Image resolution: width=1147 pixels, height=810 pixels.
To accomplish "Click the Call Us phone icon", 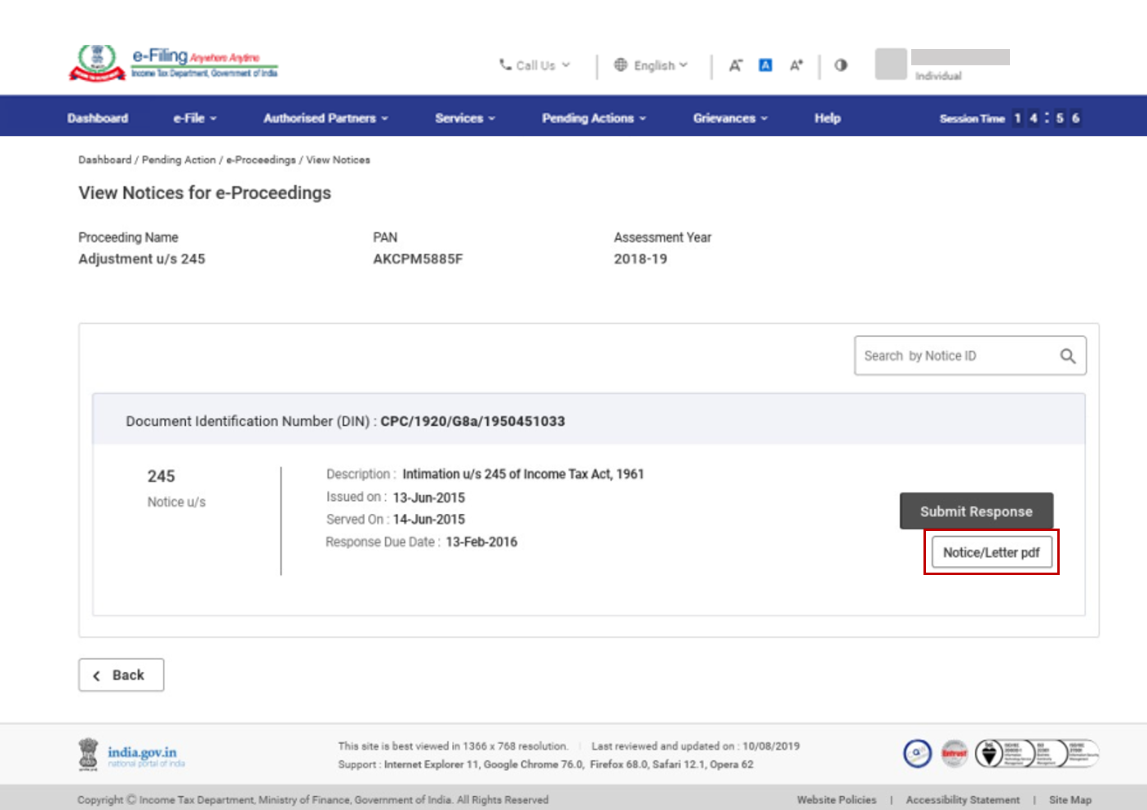I will [506, 64].
